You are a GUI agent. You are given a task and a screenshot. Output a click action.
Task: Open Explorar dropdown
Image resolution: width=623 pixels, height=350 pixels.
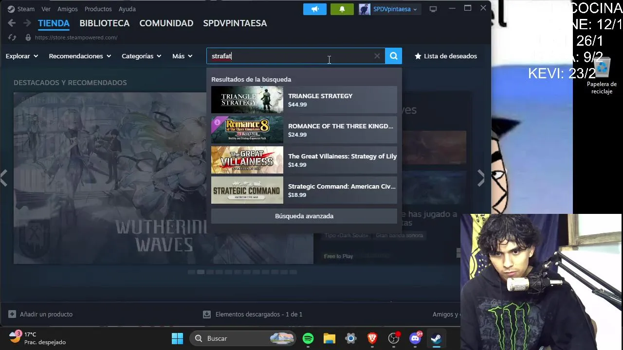click(x=21, y=56)
